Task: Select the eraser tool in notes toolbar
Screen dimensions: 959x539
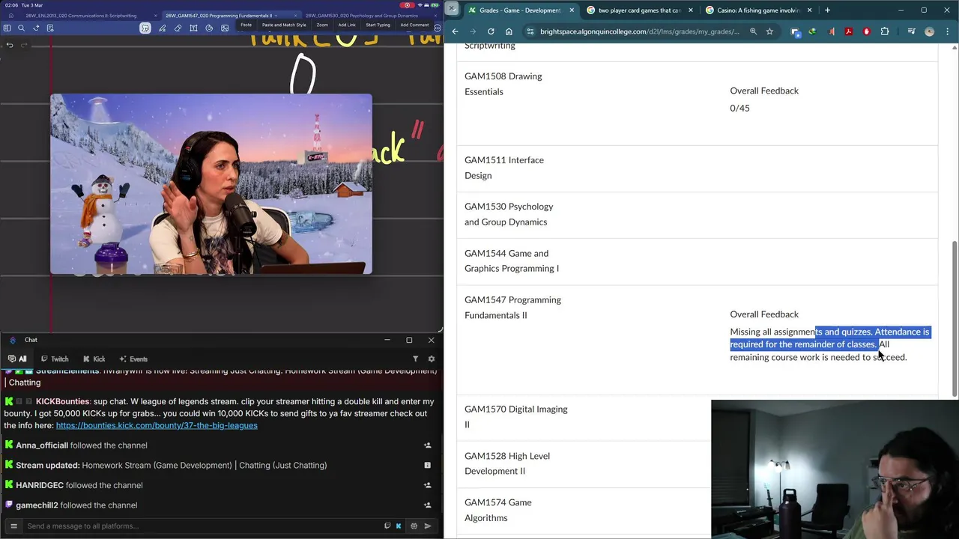Action: point(178,28)
